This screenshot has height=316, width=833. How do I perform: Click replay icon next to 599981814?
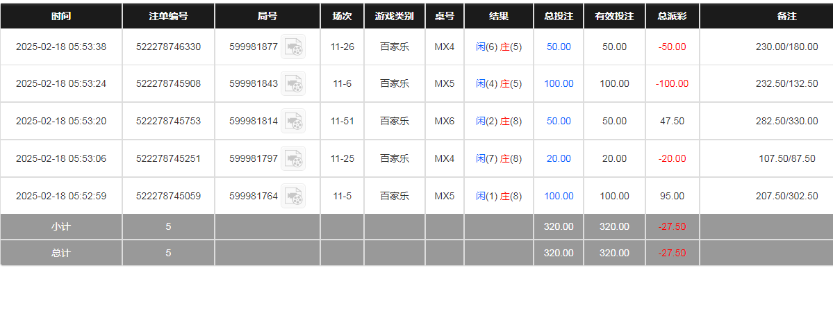pyautogui.click(x=293, y=122)
